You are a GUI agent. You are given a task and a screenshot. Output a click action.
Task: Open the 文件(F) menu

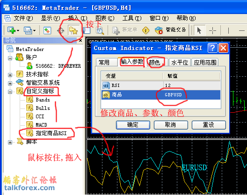coord(23,18)
